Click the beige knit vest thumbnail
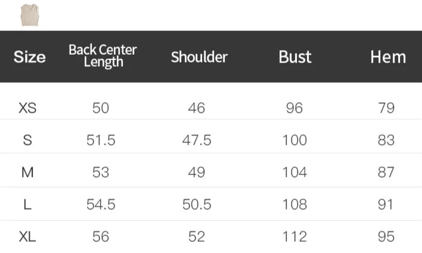This screenshot has height=253, width=422. pos(28,14)
